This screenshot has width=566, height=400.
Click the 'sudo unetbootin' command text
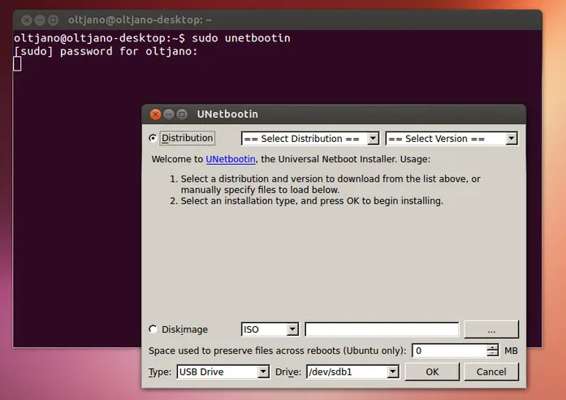240,38
